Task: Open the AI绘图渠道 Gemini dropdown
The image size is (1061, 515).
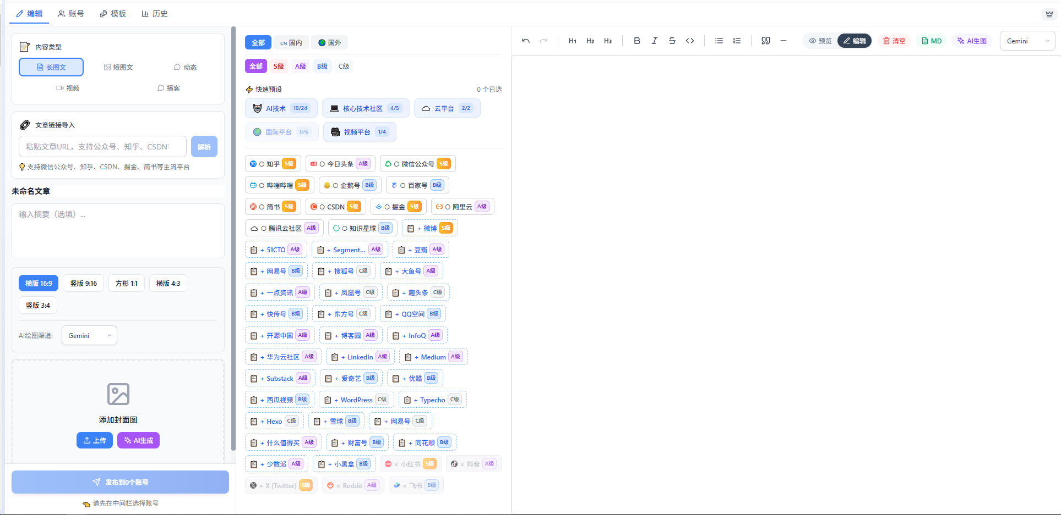Action: tap(89, 335)
